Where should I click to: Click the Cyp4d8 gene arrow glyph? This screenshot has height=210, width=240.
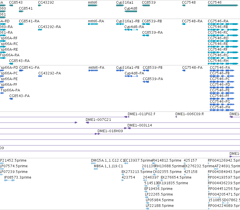[x=131, y=11]
